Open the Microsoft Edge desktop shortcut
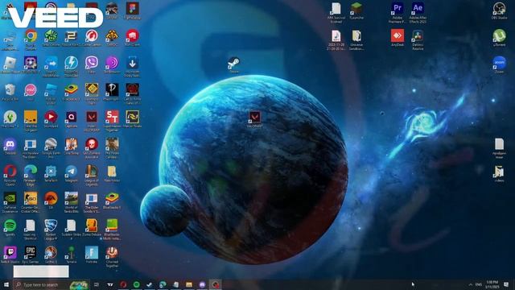 click(x=31, y=172)
